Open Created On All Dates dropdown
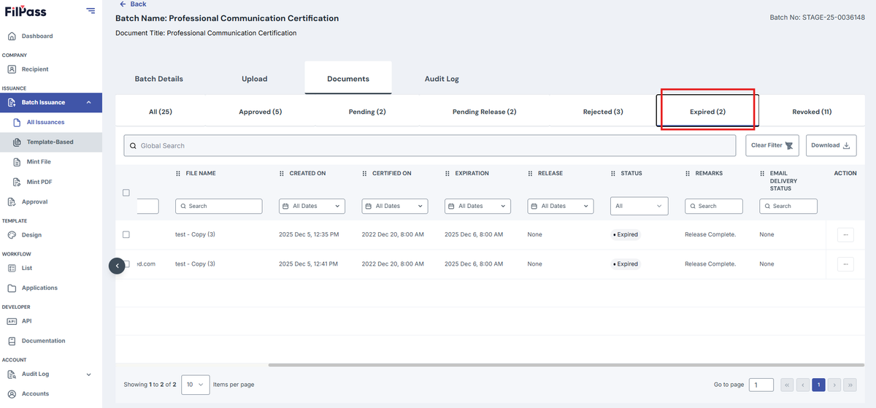Image resolution: width=876 pixels, height=408 pixels. [x=312, y=206]
